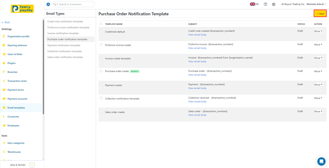The height and width of the screenshot is (168, 329).
Task: Click the Fawry Payday logo
Action: [22, 8]
